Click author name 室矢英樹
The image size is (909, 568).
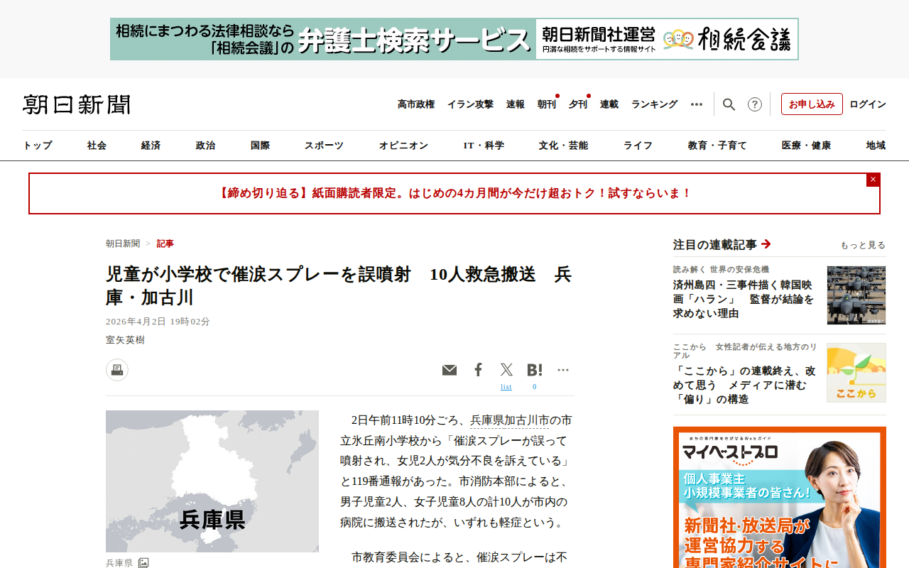click(125, 340)
